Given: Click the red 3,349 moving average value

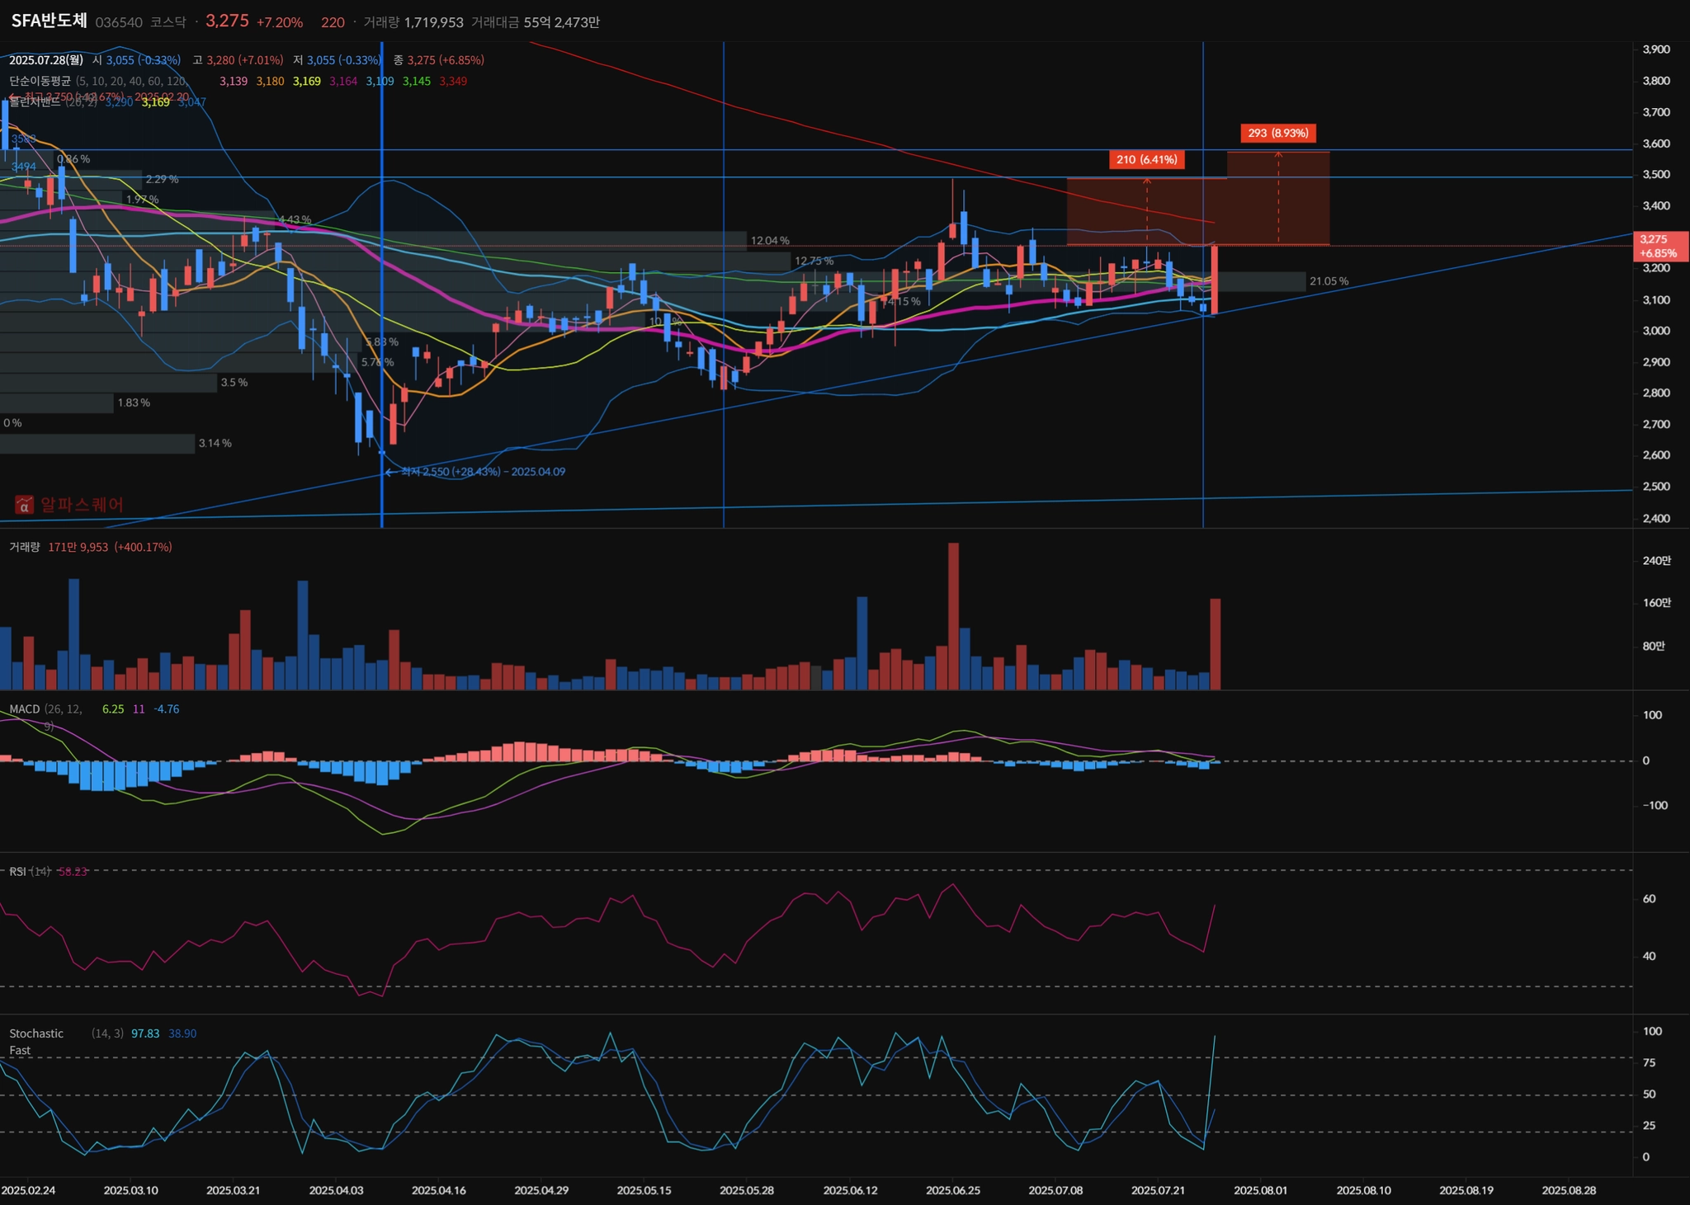Looking at the screenshot, I should tap(453, 81).
